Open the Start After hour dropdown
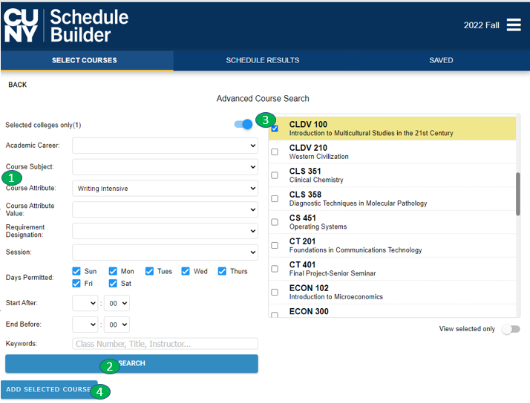Viewport: 530px width, 404px height. click(85, 303)
